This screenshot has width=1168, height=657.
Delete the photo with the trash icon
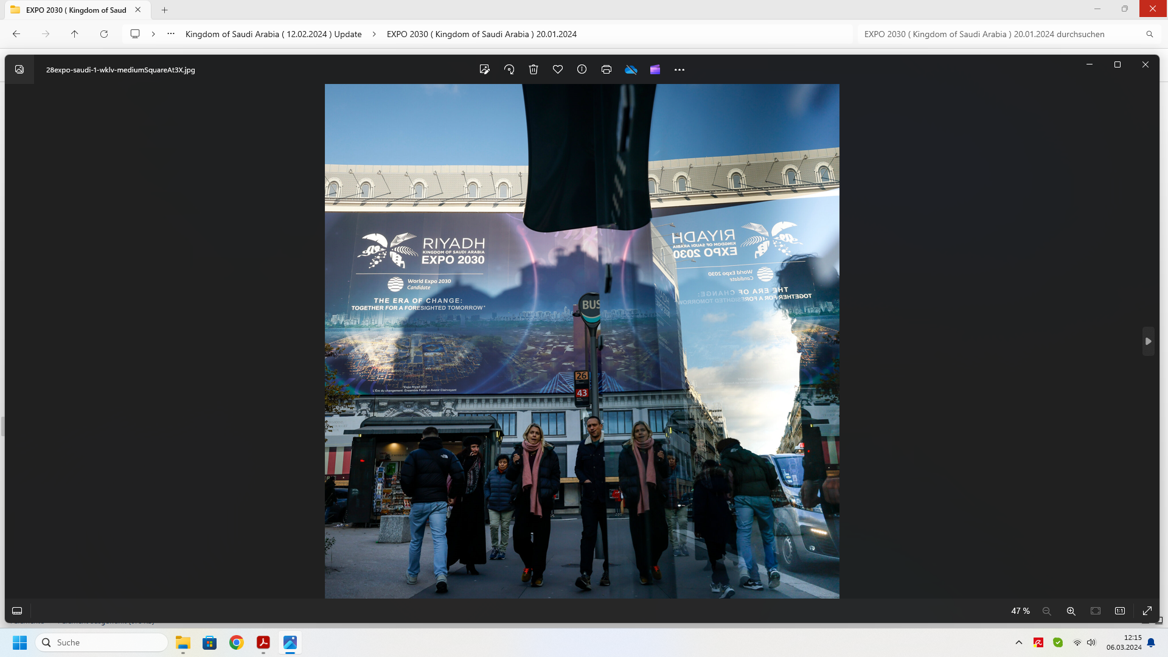click(534, 69)
